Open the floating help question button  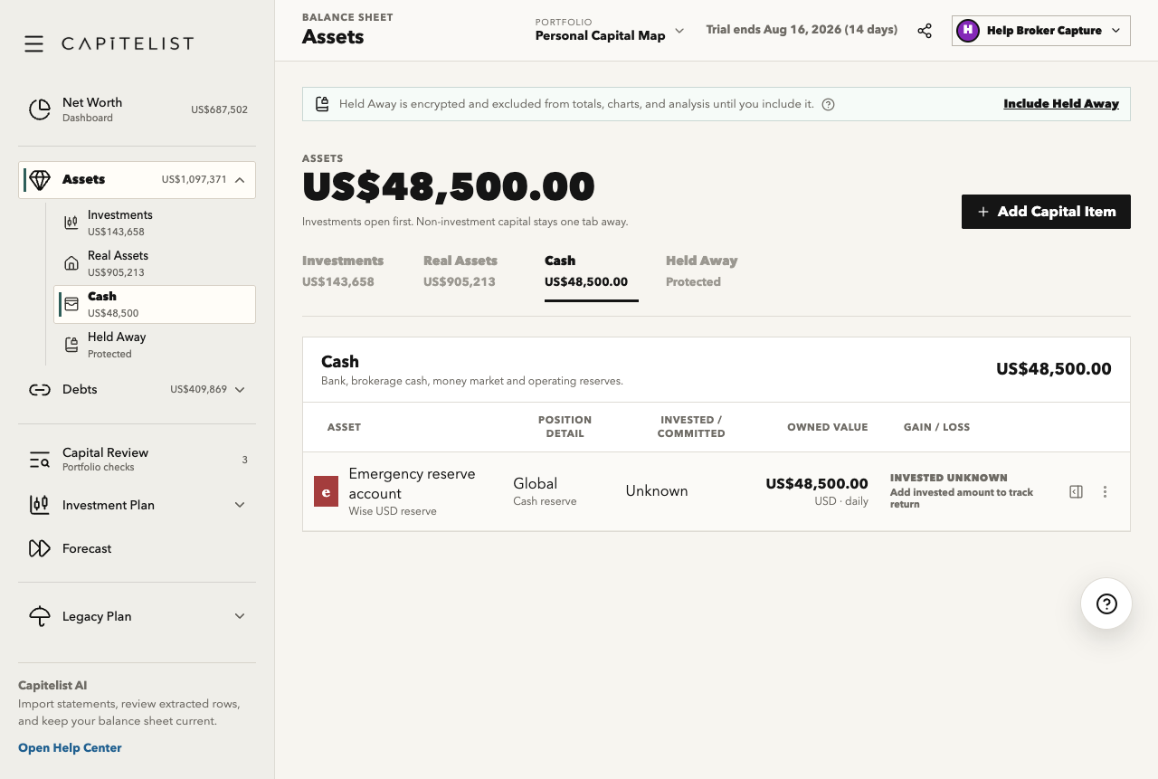point(1106,603)
